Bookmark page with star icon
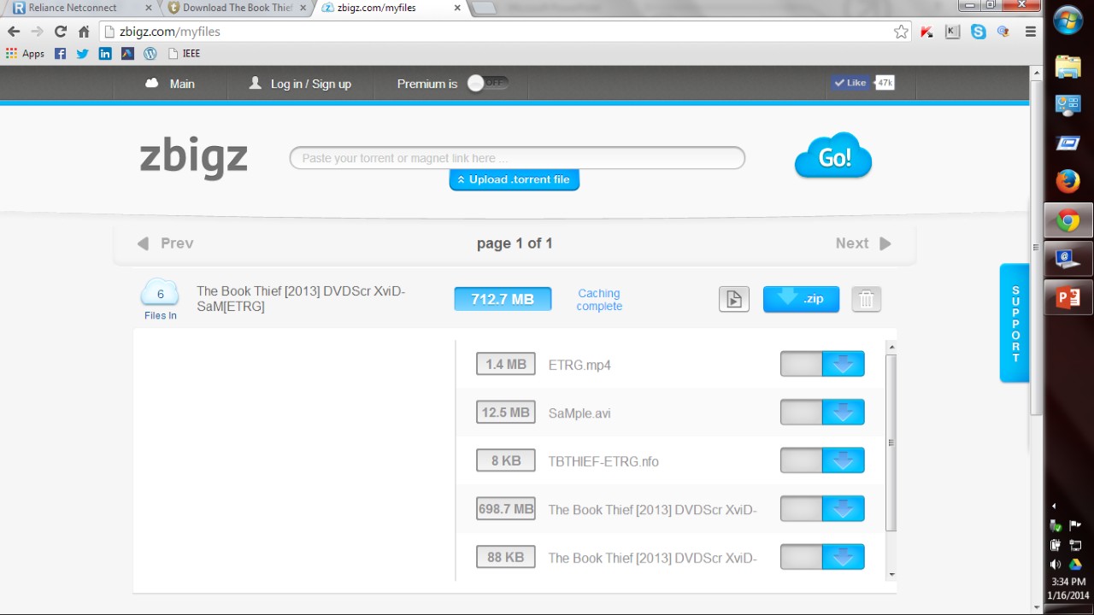 click(901, 32)
